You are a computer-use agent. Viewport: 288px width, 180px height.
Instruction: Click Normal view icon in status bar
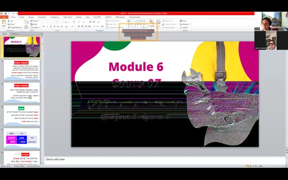click(x=247, y=166)
